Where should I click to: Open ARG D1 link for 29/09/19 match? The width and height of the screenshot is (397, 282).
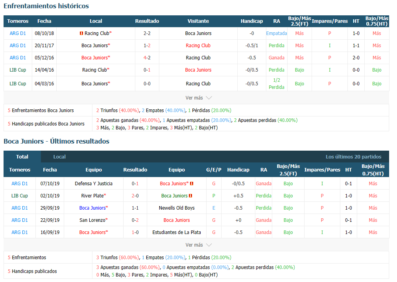20,208
